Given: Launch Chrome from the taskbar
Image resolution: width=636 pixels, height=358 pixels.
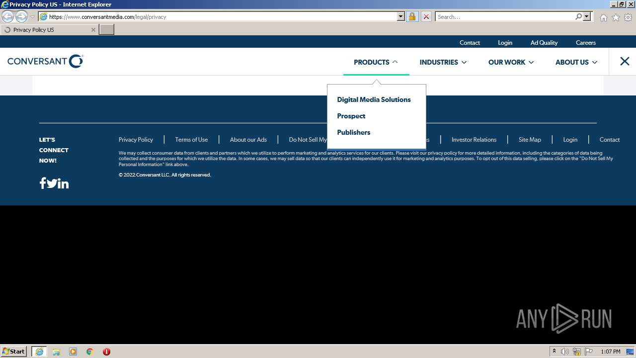Looking at the screenshot, I should (90, 352).
